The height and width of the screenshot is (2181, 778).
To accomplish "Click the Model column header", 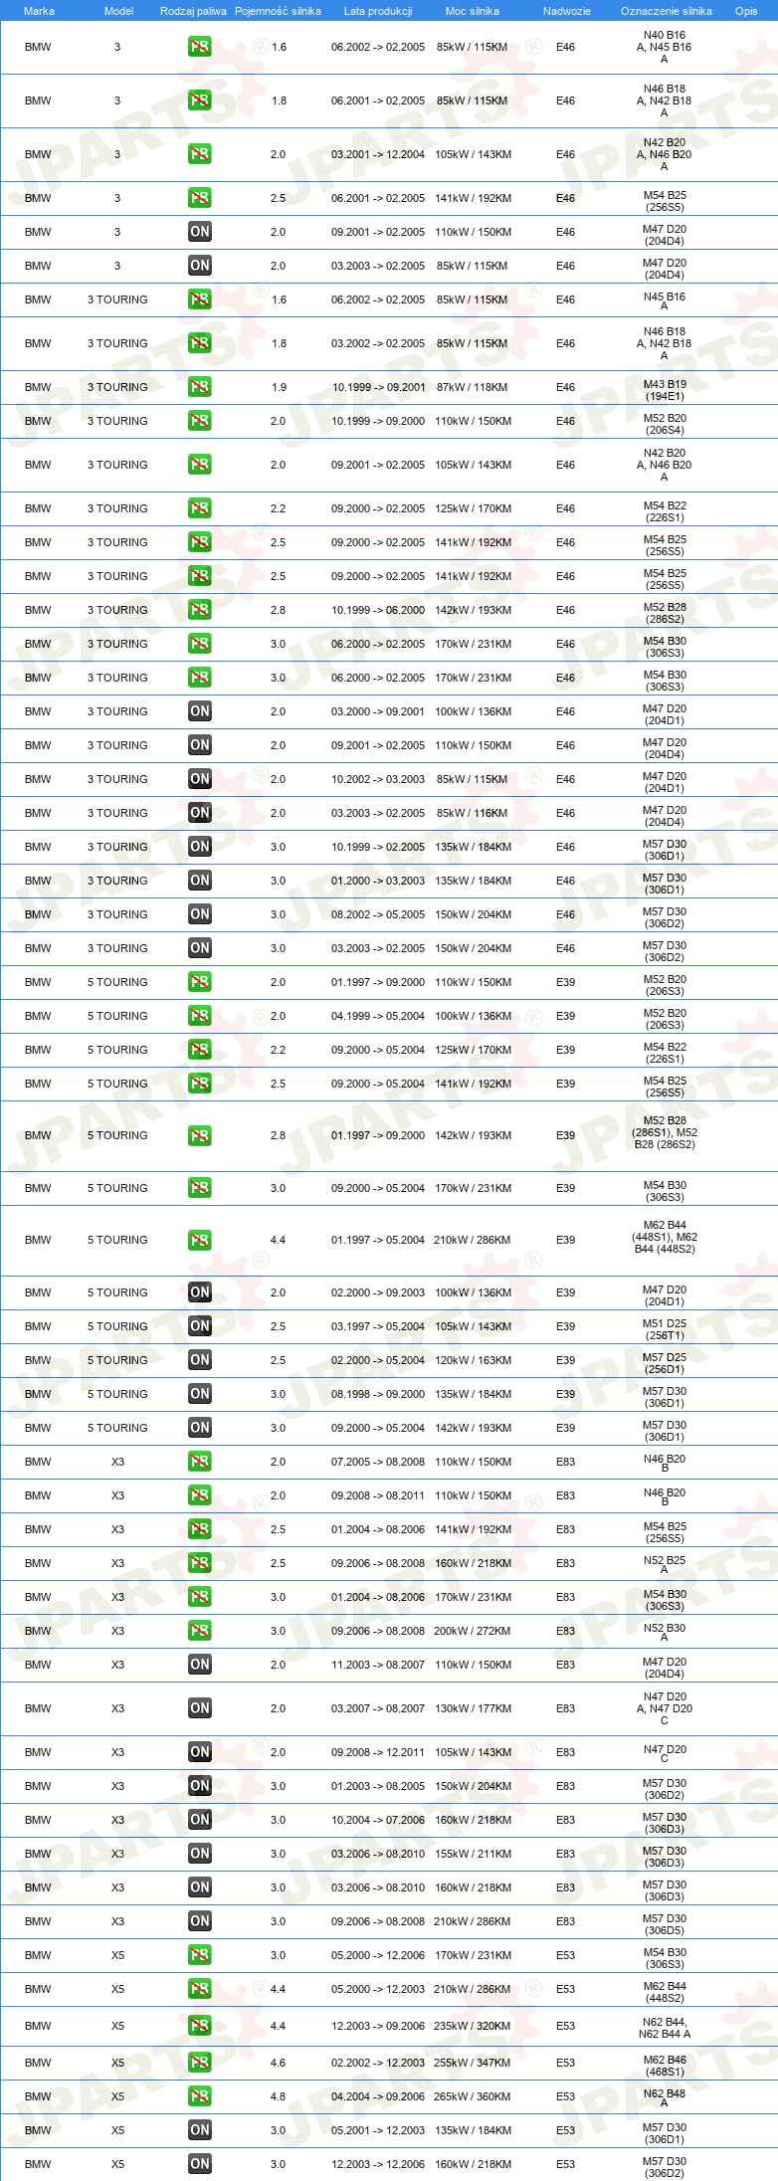I will click(x=118, y=11).
